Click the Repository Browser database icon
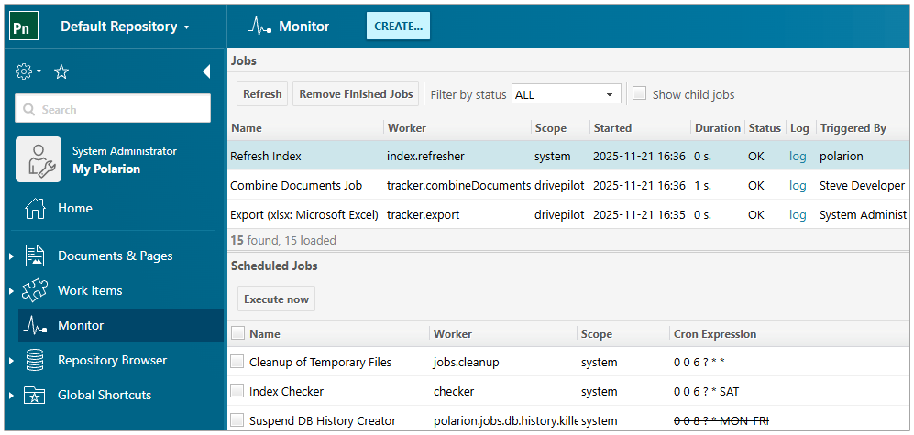The image size is (914, 435). (35, 360)
